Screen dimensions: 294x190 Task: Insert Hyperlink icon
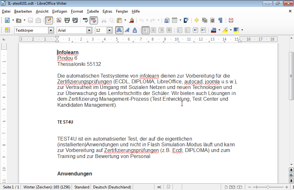point(167,20)
